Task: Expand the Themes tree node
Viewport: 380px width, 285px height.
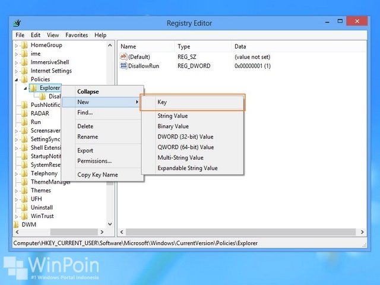Action: coord(16,191)
